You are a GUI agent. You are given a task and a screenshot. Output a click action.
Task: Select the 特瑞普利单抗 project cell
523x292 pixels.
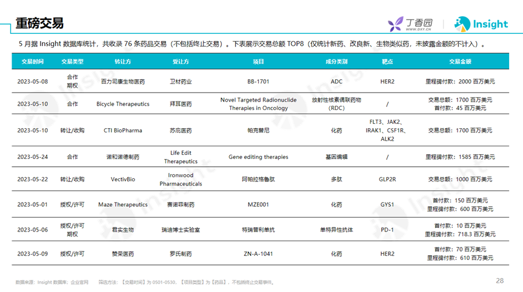[259, 230]
